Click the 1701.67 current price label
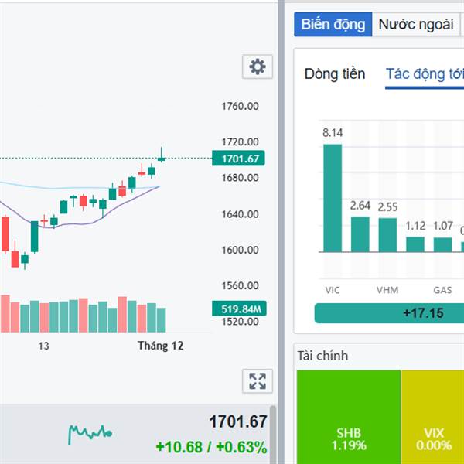This screenshot has width=464, height=464. pyautogui.click(x=238, y=159)
